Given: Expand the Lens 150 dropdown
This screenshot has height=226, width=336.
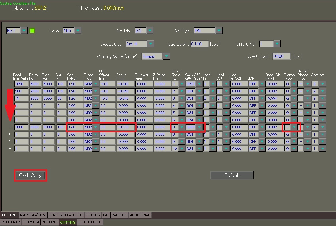Looking at the screenshot, I should pos(78,31).
